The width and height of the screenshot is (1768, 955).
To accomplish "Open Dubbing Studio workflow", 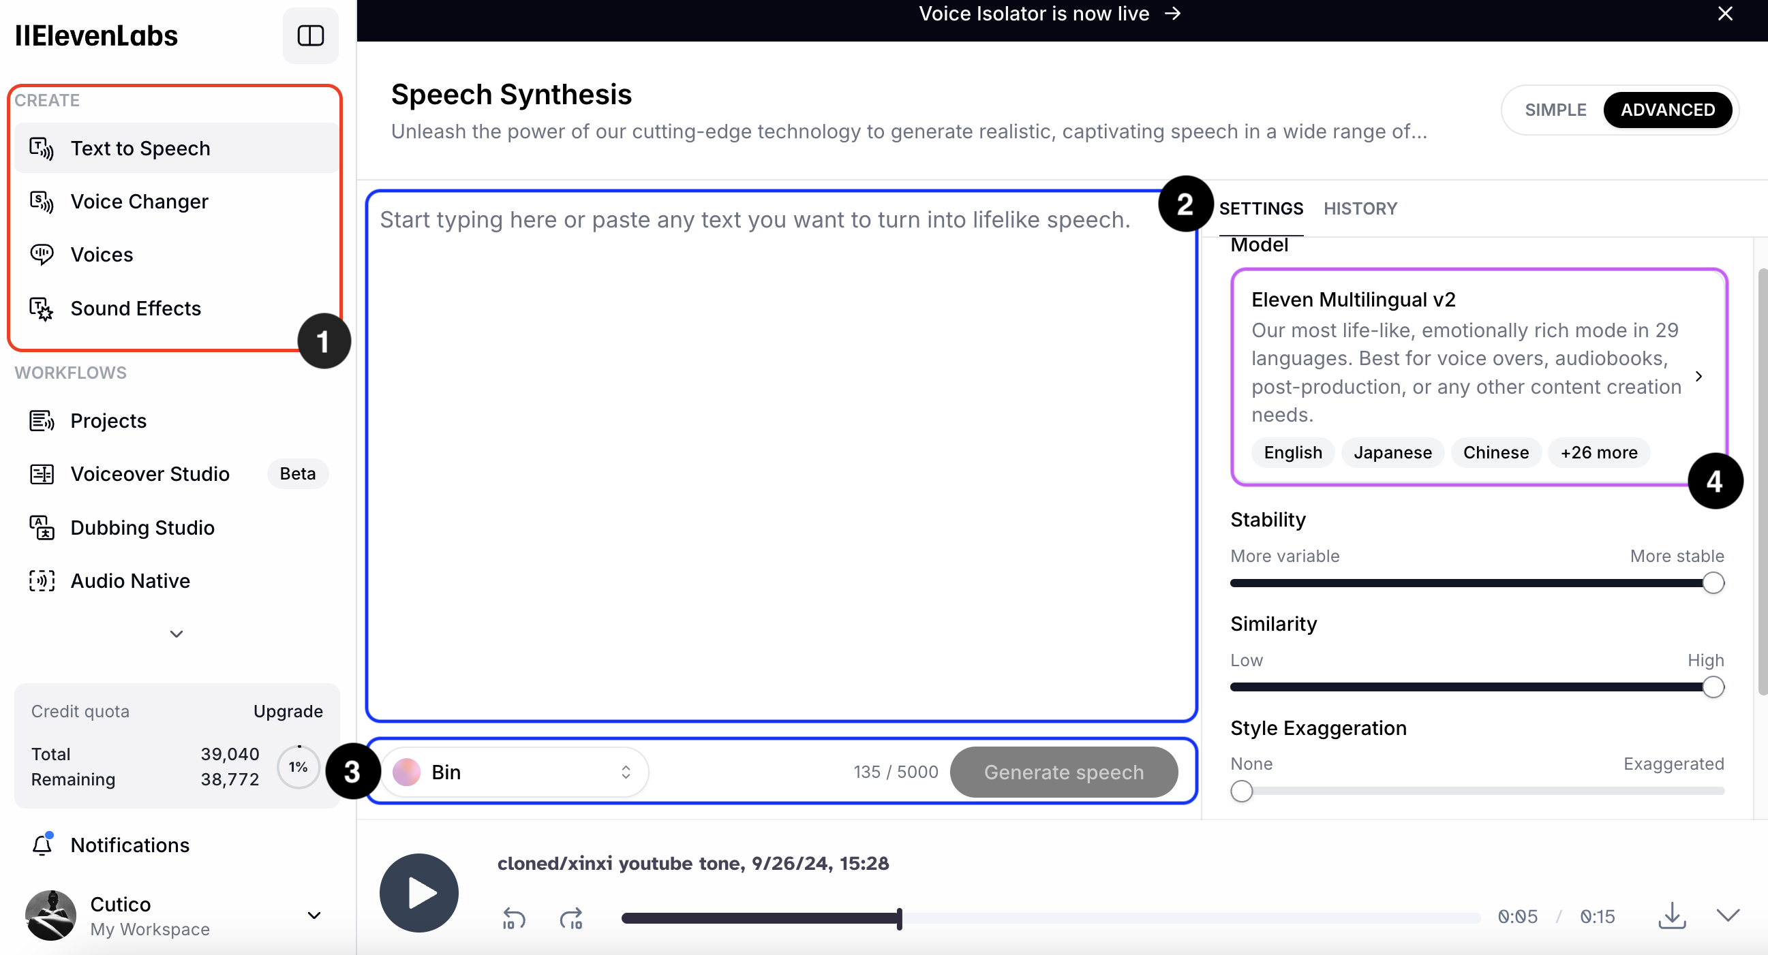I will [177, 528].
